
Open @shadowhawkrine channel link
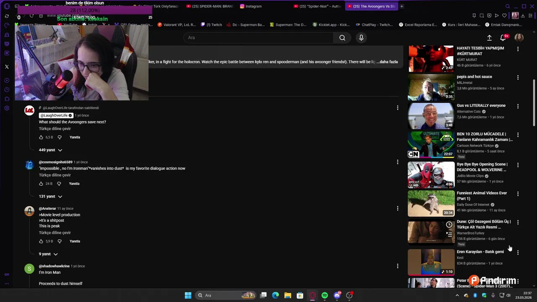pyautogui.click(x=54, y=266)
